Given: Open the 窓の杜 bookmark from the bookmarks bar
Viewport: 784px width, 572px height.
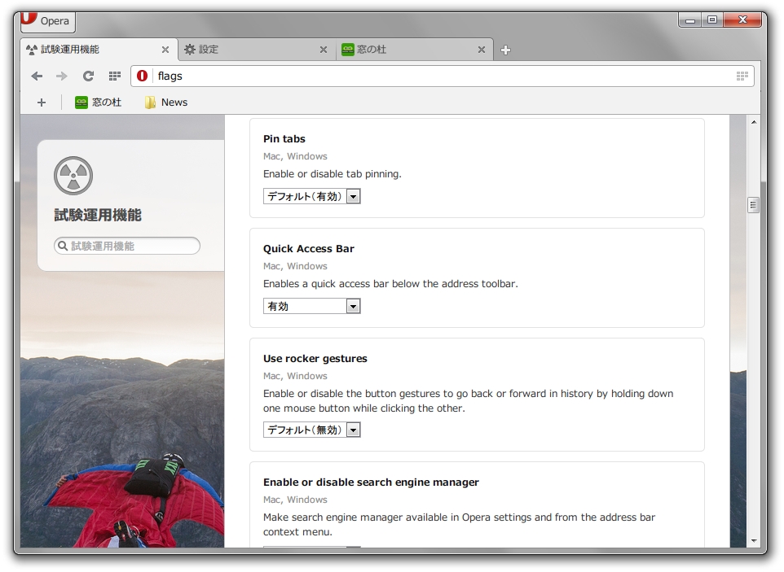Looking at the screenshot, I should pos(97,102).
